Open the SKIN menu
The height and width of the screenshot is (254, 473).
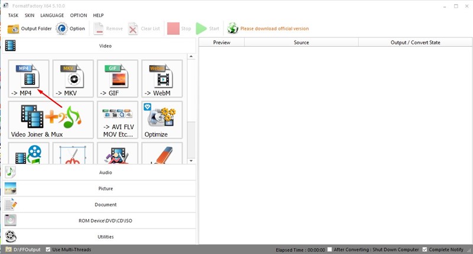pos(30,15)
